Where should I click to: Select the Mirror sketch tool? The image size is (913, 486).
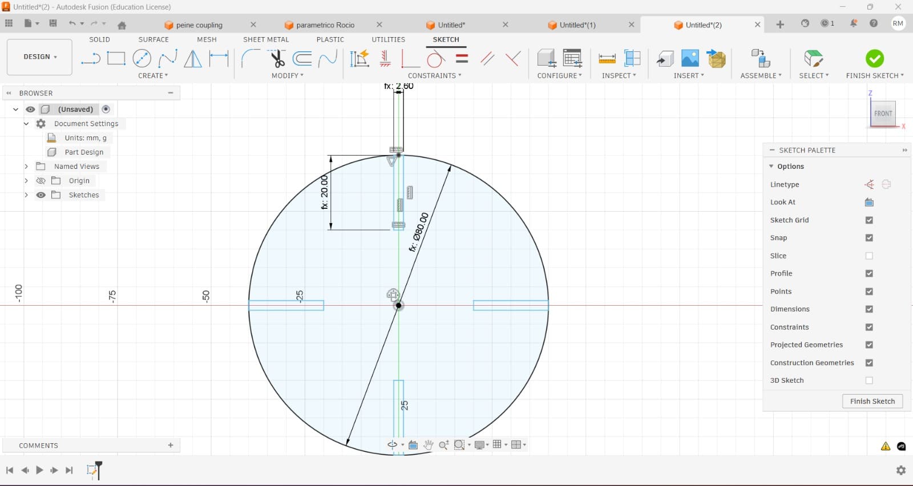(193, 58)
